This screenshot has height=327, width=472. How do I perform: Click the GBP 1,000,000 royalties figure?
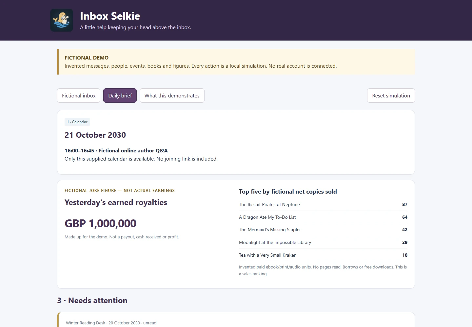pos(100,224)
